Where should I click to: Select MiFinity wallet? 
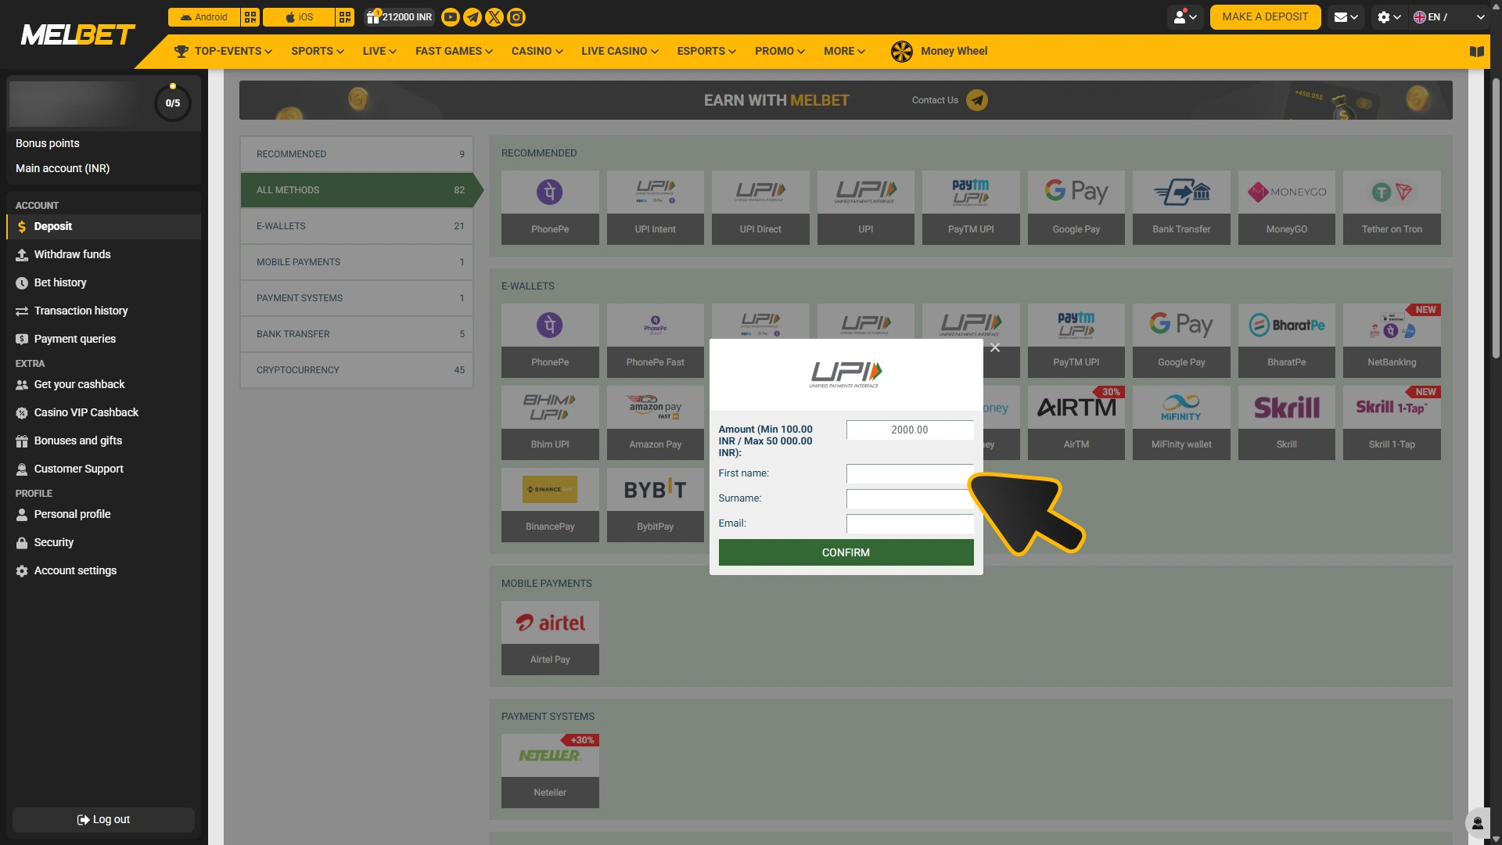tap(1181, 422)
